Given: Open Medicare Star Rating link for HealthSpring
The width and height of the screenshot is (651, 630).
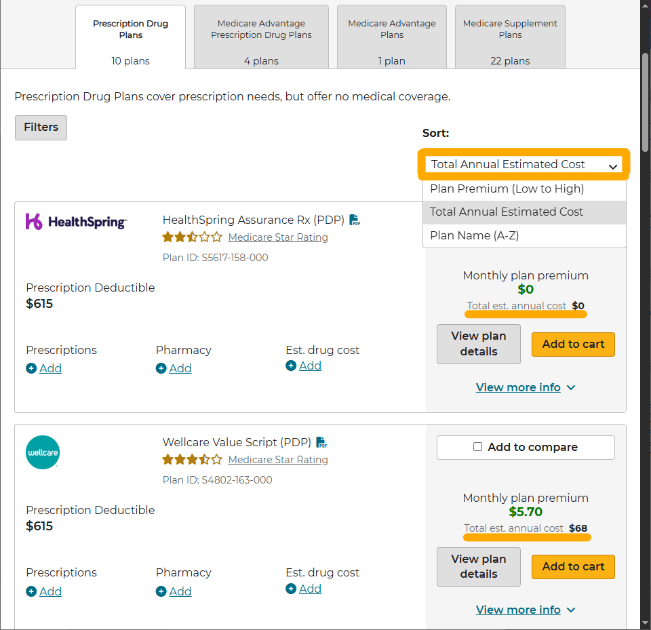Looking at the screenshot, I should (278, 237).
